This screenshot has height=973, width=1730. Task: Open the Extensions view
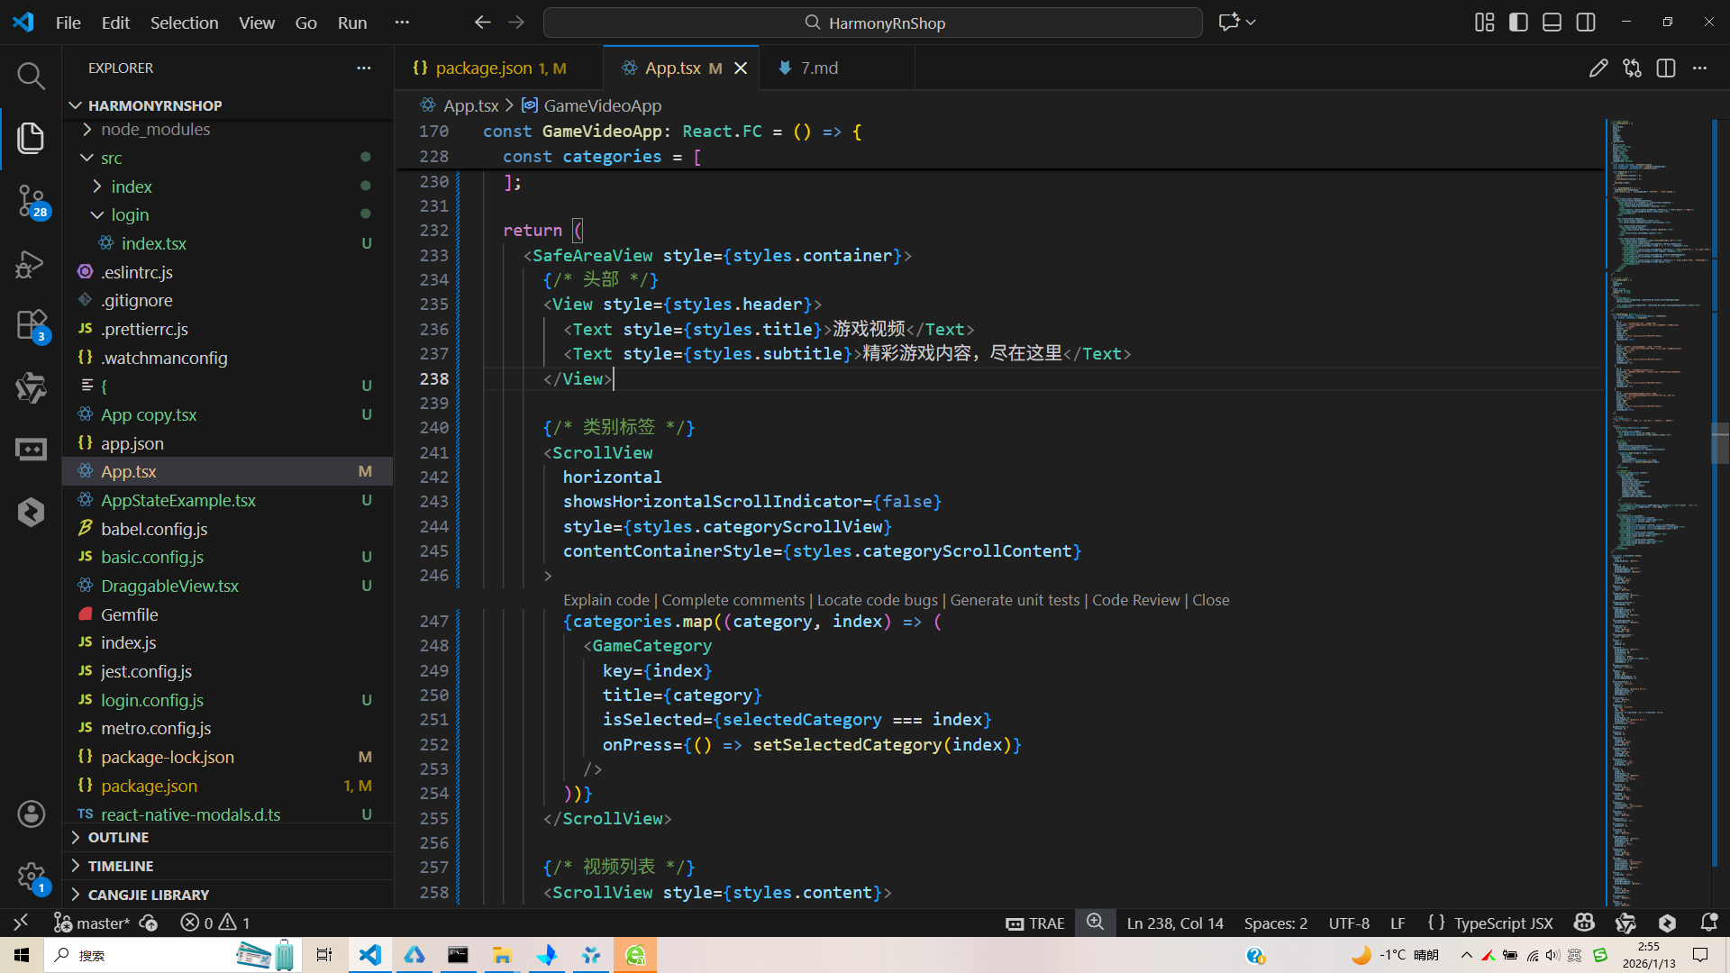coord(31,324)
